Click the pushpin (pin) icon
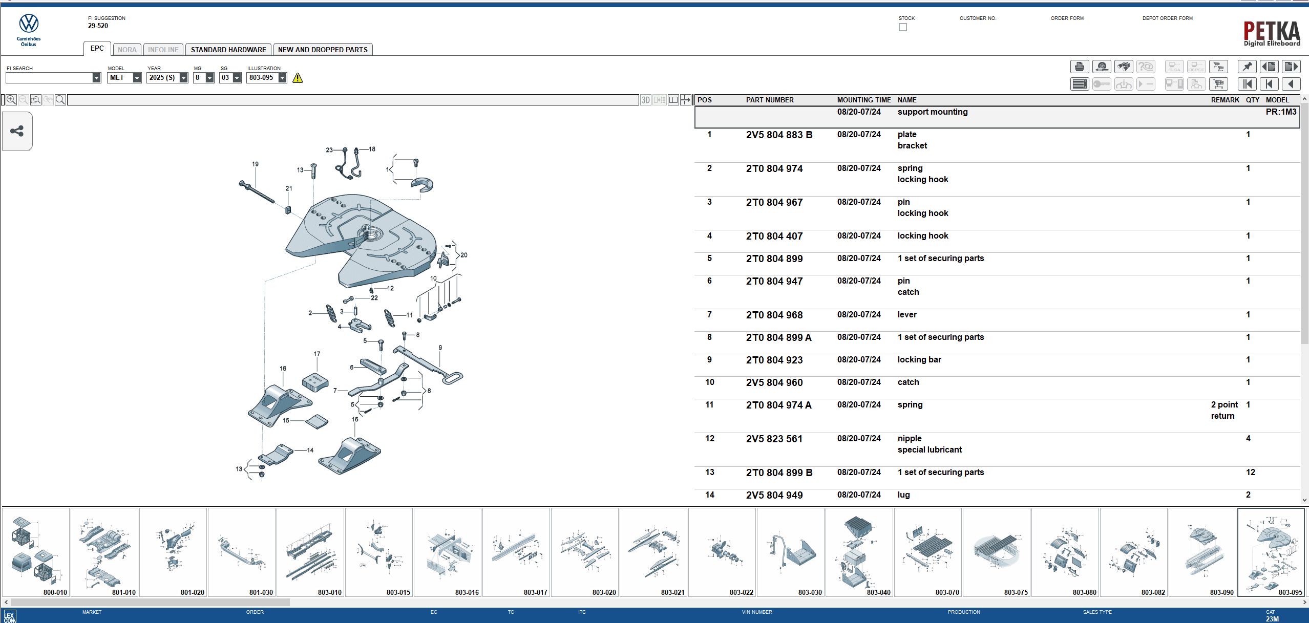The width and height of the screenshot is (1309, 623). 1248,66
